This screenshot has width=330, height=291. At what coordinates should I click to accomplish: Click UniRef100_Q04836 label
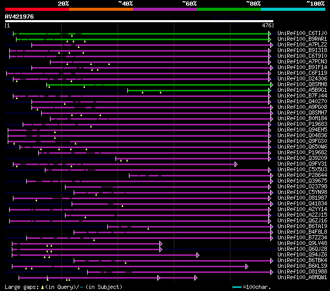302,136
